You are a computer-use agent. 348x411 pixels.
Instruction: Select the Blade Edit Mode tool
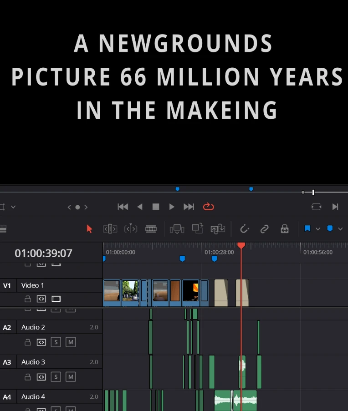pos(151,229)
